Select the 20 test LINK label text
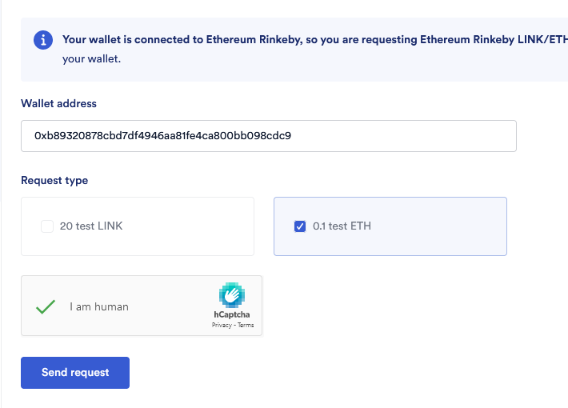568x408 pixels. (91, 226)
